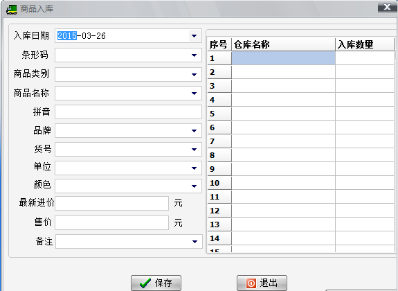
Task: Click 仓库名称 cell in row 2
Action: pyautogui.click(x=283, y=72)
